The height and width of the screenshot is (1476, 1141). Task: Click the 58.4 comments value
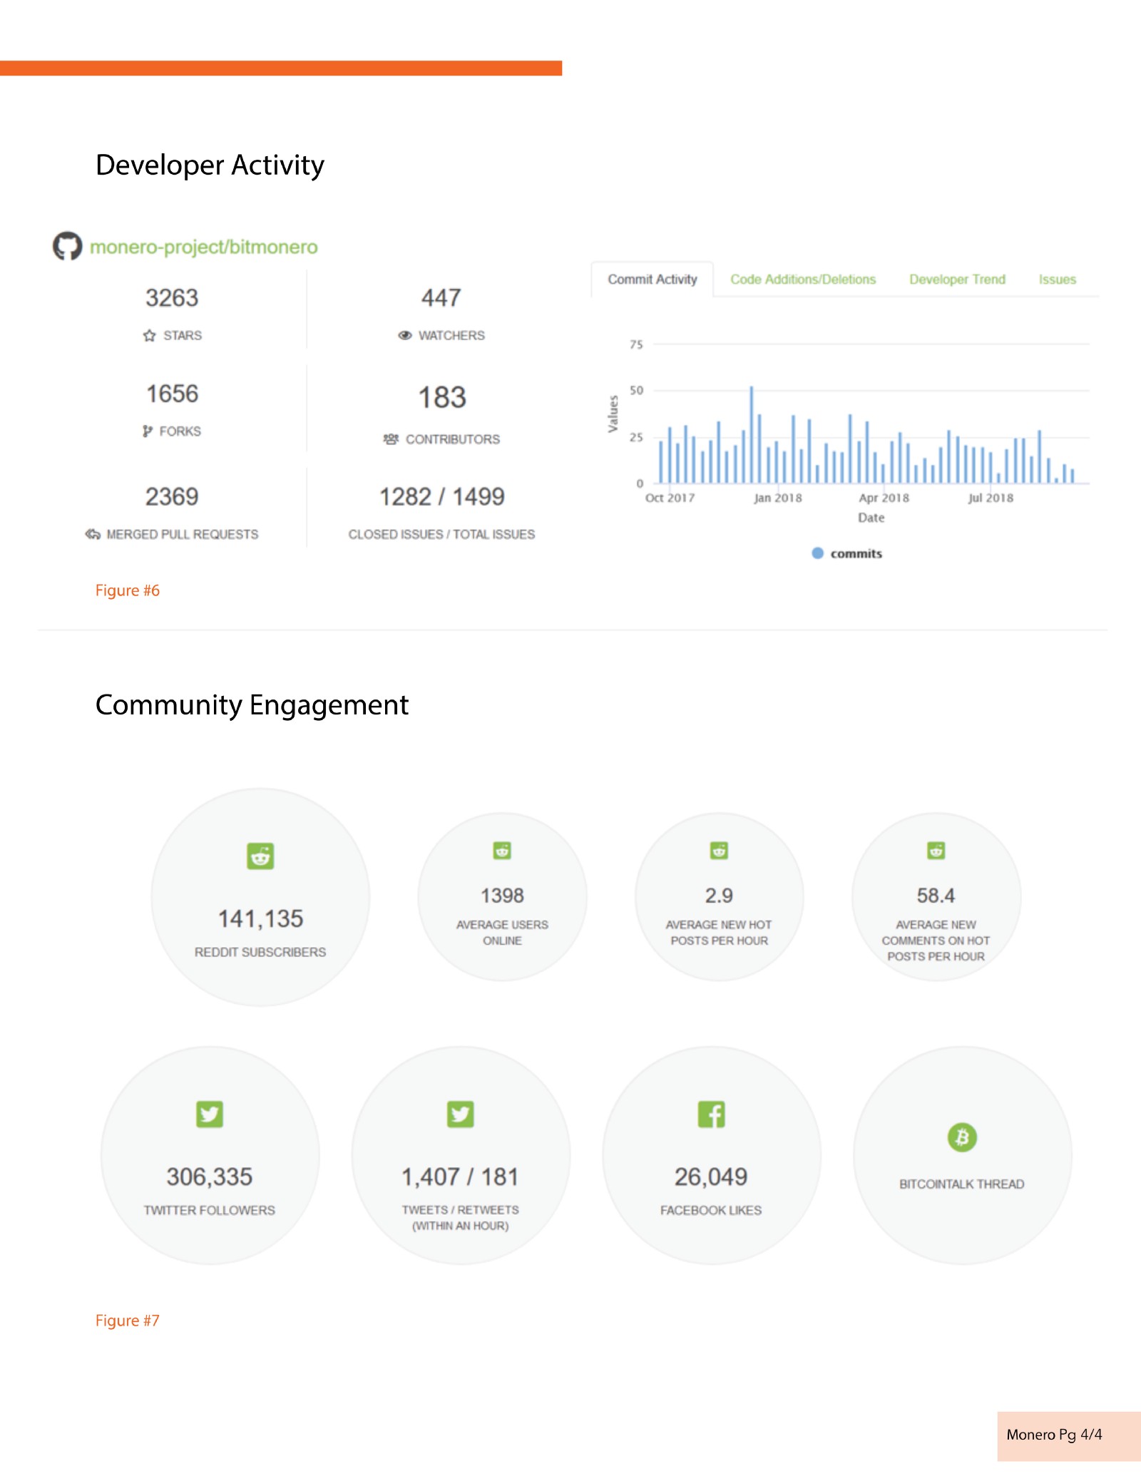[936, 896]
